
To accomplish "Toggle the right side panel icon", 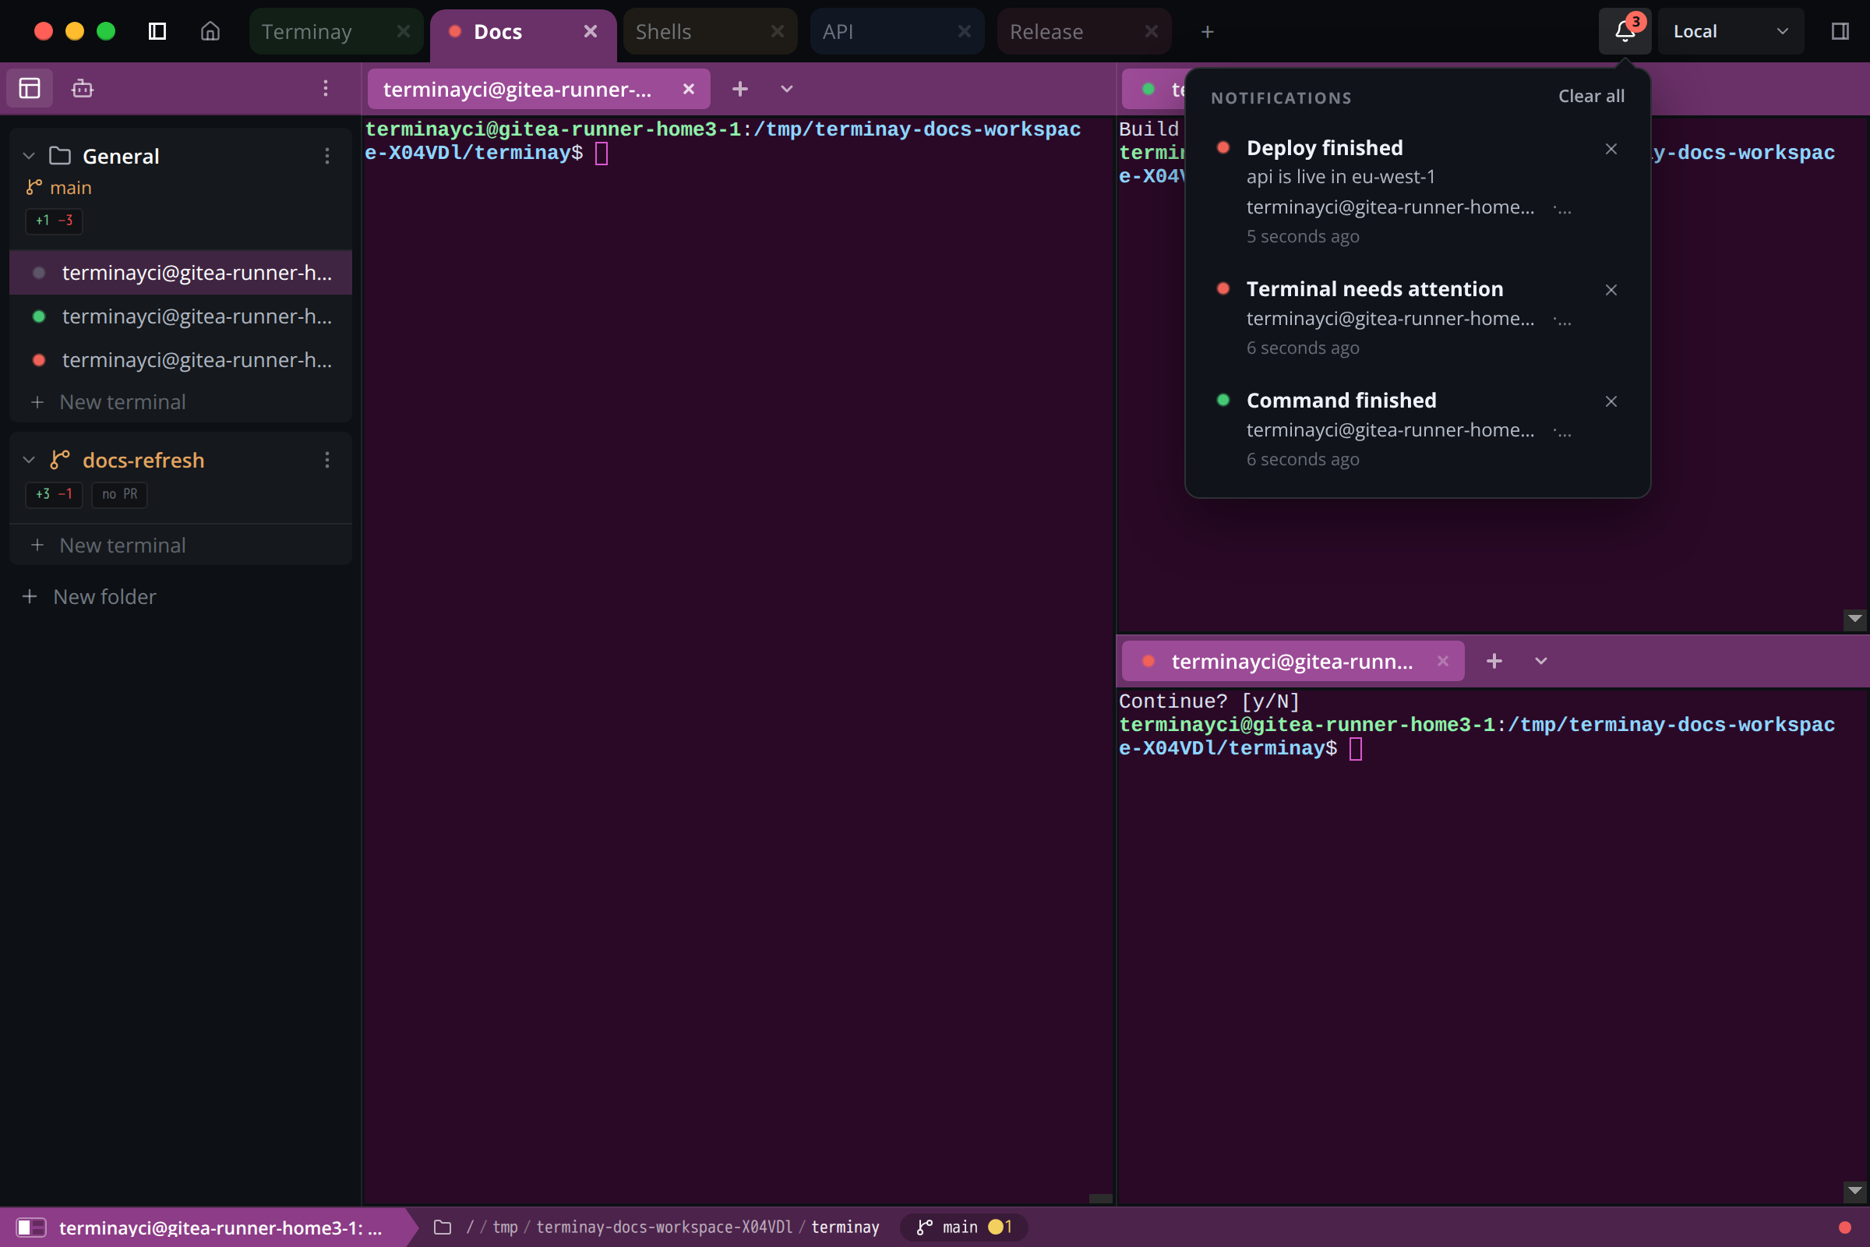I will [x=1840, y=31].
